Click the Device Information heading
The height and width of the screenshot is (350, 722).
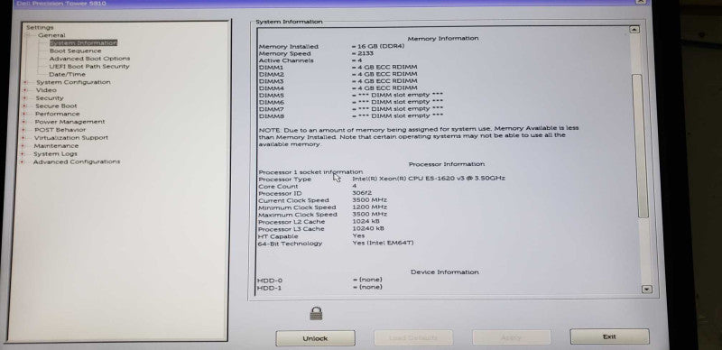[x=445, y=272]
